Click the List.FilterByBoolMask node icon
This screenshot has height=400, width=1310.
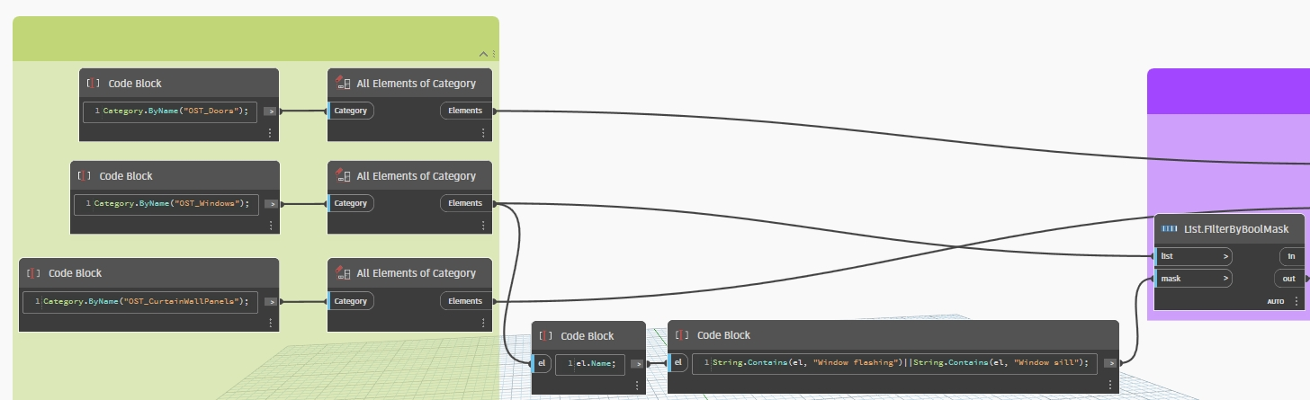tap(1170, 229)
